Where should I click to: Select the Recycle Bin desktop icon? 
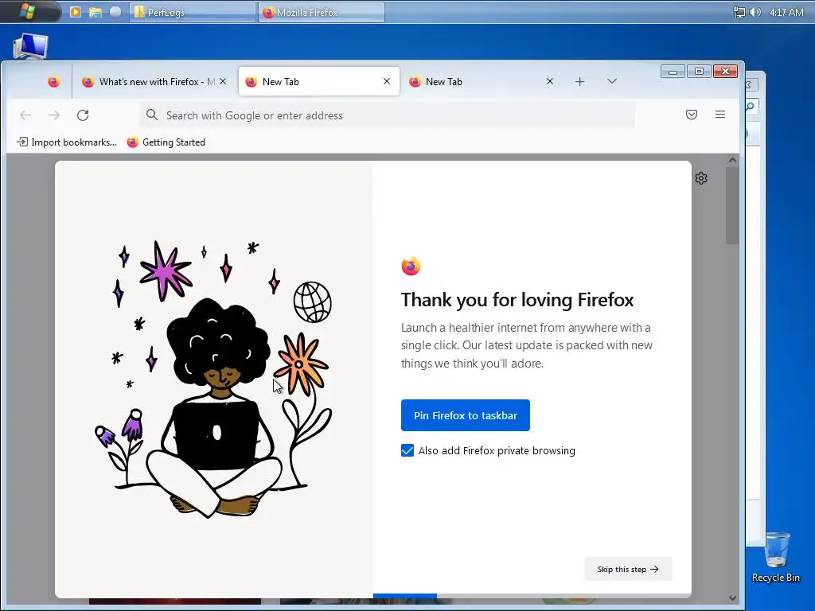776,557
